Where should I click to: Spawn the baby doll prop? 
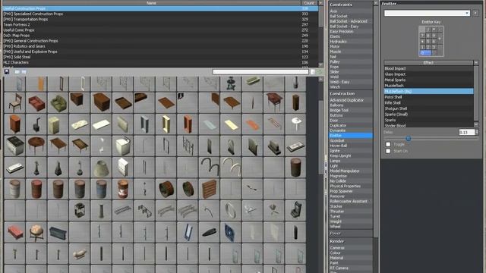(80, 253)
